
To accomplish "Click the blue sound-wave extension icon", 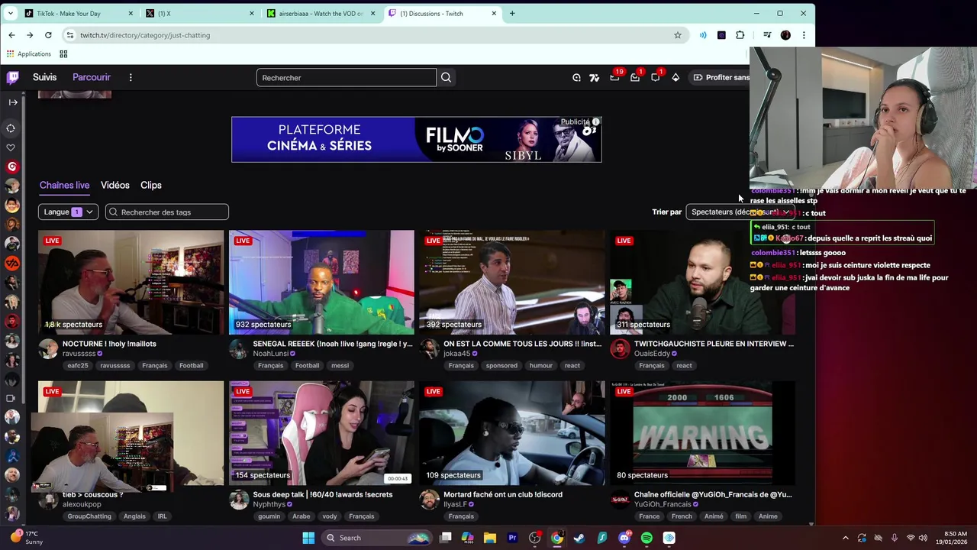I will pos(703,35).
